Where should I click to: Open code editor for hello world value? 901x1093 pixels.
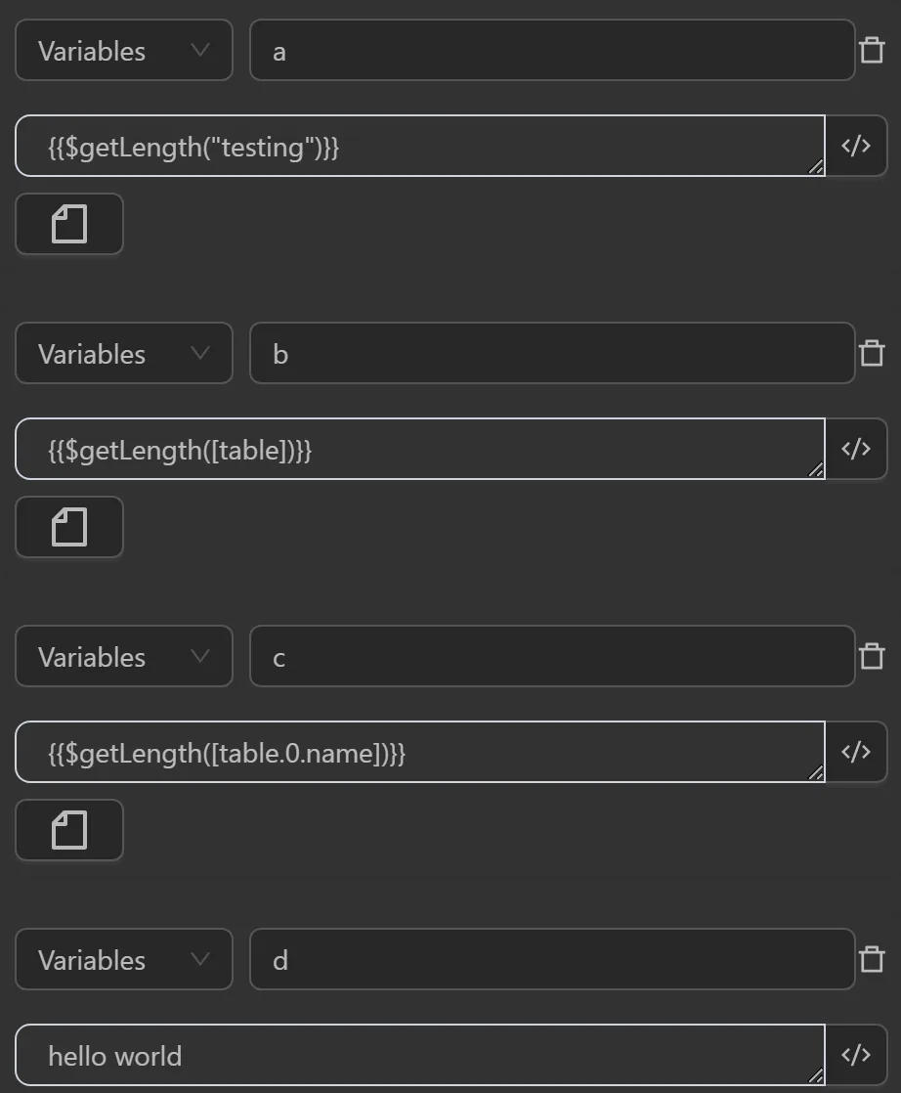(856, 1055)
